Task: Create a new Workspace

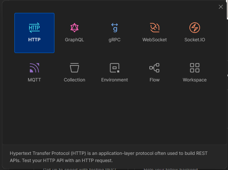Action: click(195, 73)
